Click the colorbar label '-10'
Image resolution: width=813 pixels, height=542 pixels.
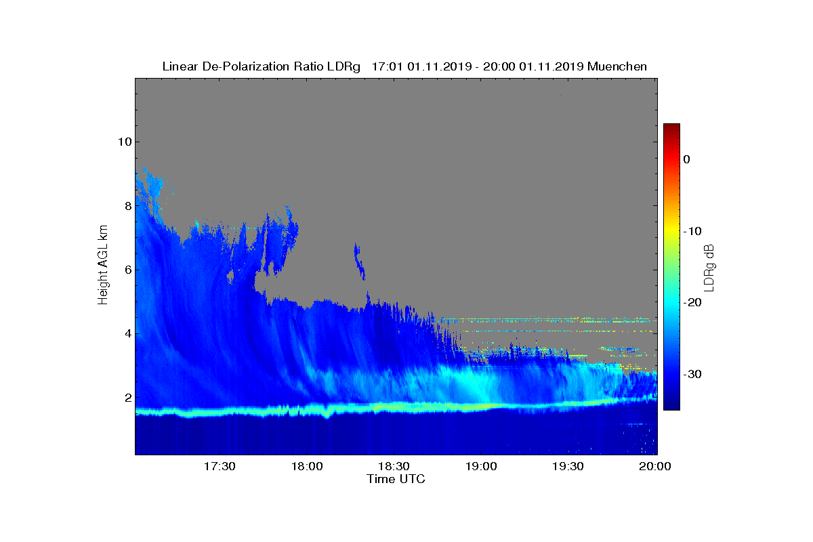pos(692,231)
